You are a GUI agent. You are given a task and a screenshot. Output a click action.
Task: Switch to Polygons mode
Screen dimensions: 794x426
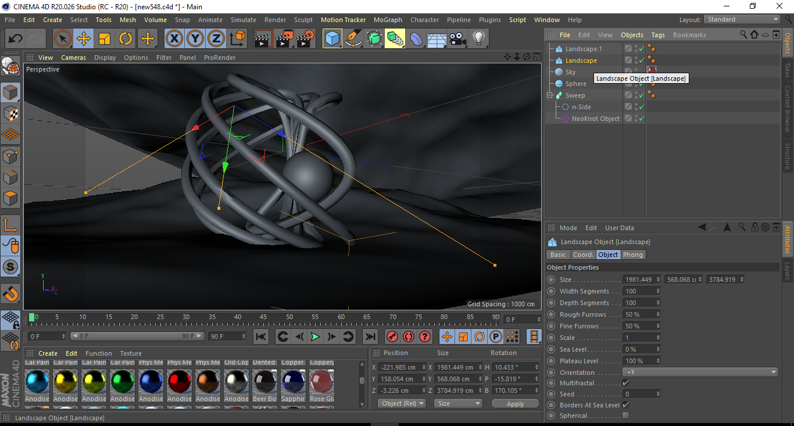click(10, 198)
